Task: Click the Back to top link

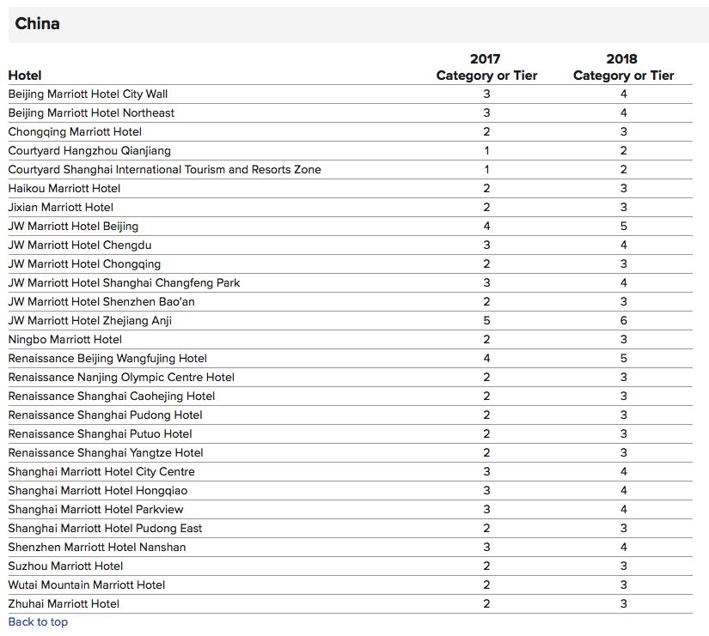Action: point(38,622)
